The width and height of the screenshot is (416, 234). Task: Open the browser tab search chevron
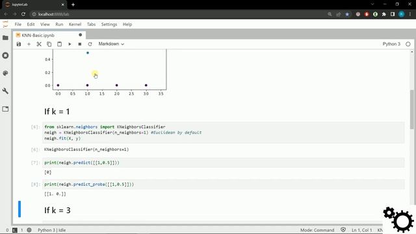point(372,5)
